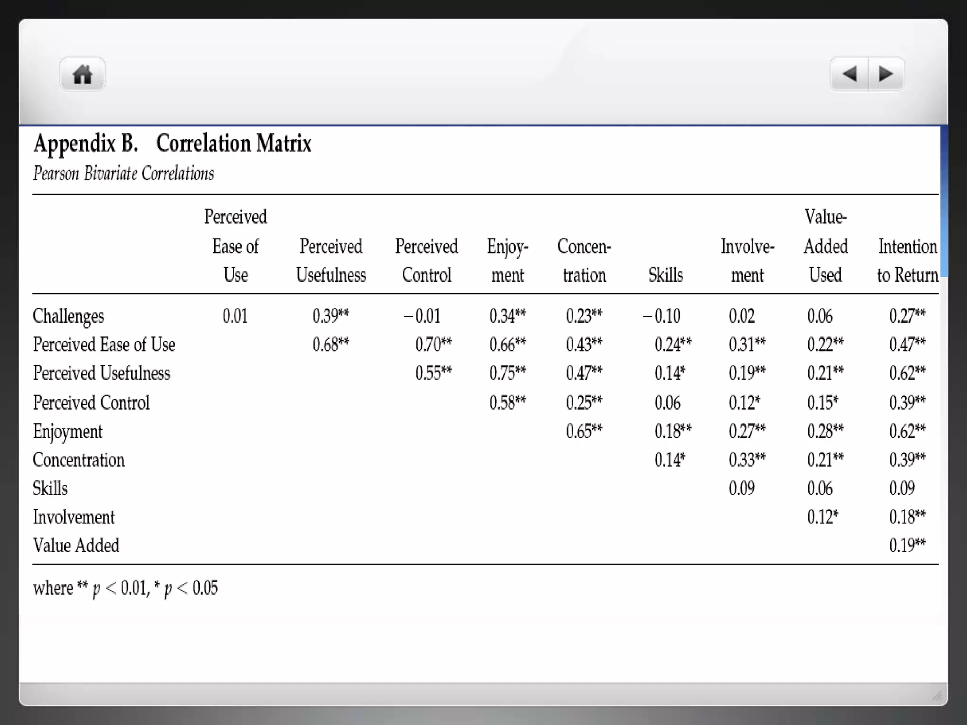Screen dimensions: 967x725
Task: Click the blue vertical scrollbar on right
Action: (x=944, y=201)
